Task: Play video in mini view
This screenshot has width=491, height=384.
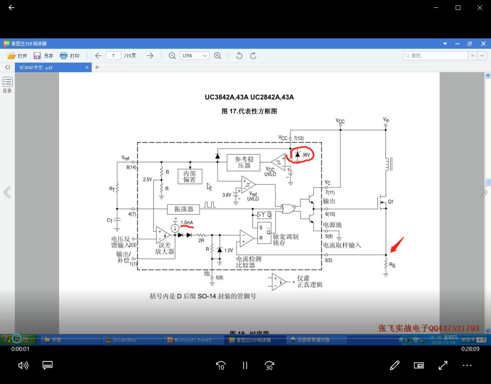Action: pyautogui.click(x=419, y=365)
